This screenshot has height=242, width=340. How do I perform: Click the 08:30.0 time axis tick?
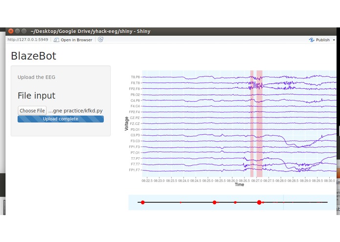[x=330, y=181]
